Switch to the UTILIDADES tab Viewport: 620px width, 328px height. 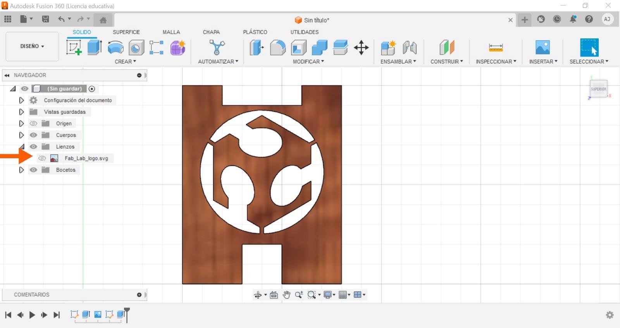305,32
